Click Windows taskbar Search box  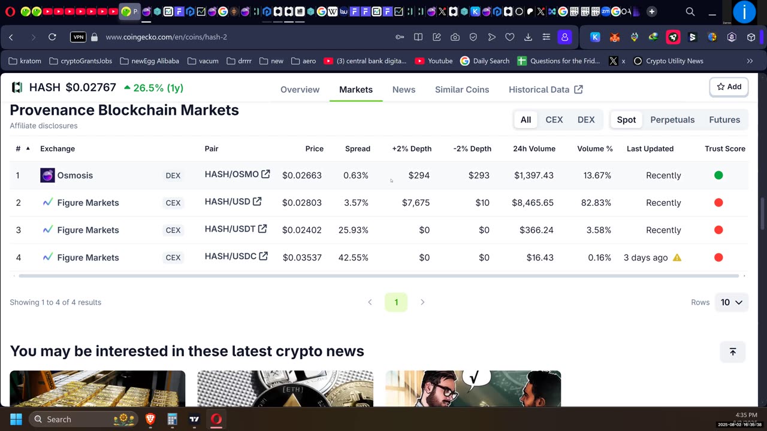click(x=83, y=419)
